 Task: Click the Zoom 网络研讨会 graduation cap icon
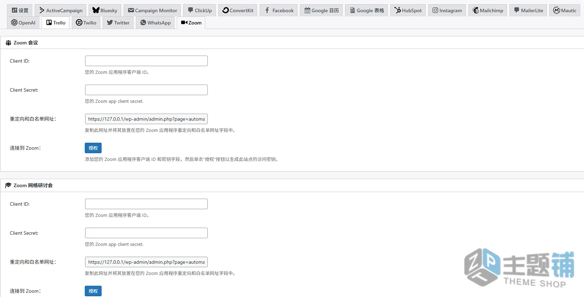(8, 185)
